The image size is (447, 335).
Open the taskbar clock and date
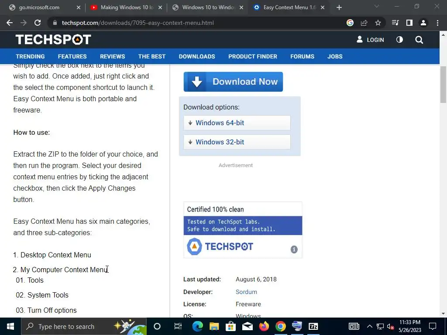tap(409, 326)
